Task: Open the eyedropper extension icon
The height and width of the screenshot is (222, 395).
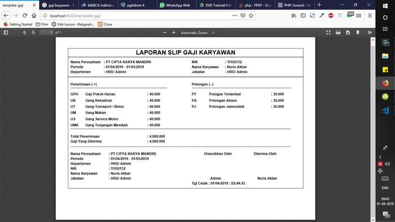Action: point(322,16)
